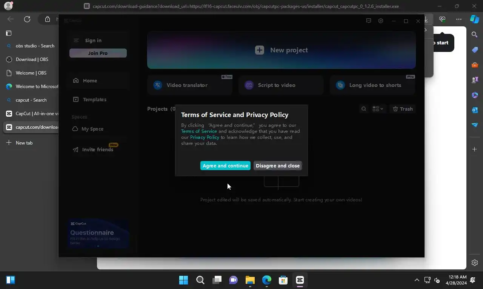Open Widgets button on taskbar
Image resolution: width=483 pixels, height=289 pixels.
pos(11,280)
